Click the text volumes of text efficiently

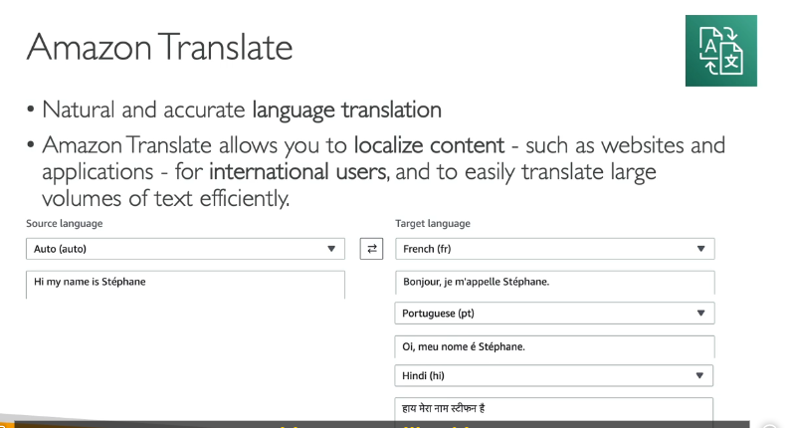(x=166, y=198)
